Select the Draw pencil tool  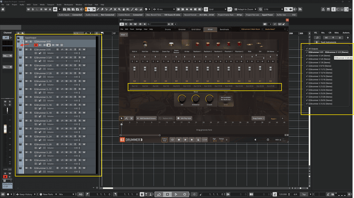[x=98, y=9]
